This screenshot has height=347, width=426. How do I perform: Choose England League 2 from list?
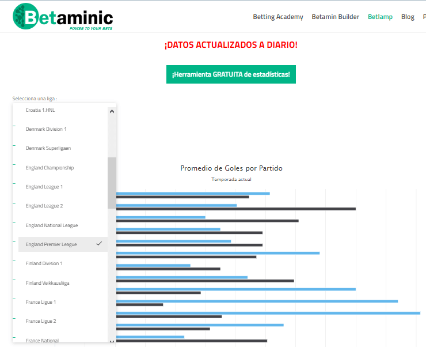pos(44,206)
